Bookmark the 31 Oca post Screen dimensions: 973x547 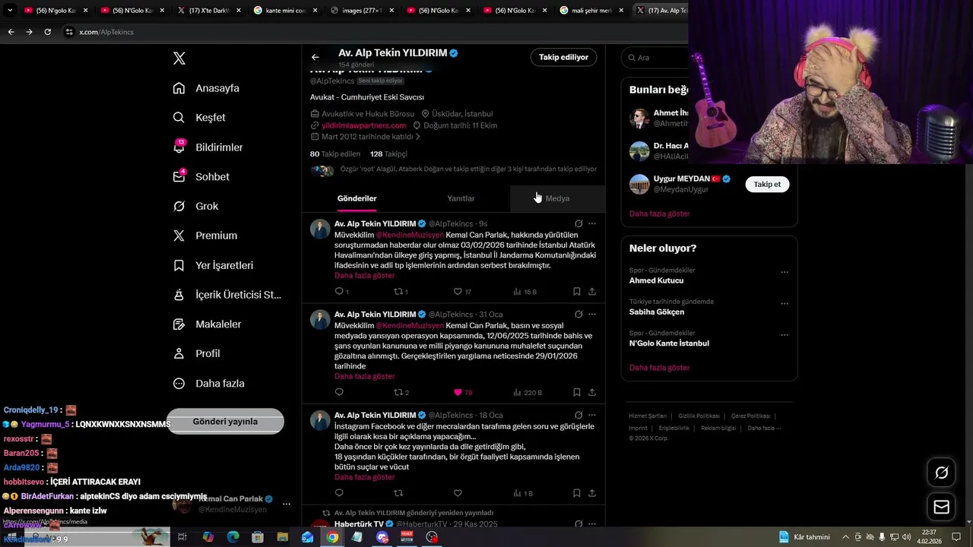pyautogui.click(x=577, y=393)
